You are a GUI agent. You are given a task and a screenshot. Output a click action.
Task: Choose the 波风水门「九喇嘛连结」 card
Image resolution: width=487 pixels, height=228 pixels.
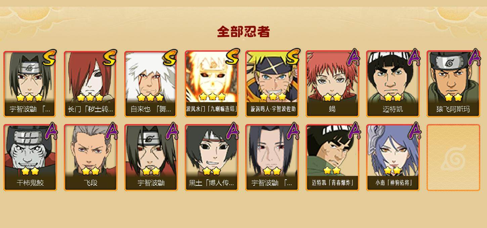pyautogui.click(x=212, y=84)
